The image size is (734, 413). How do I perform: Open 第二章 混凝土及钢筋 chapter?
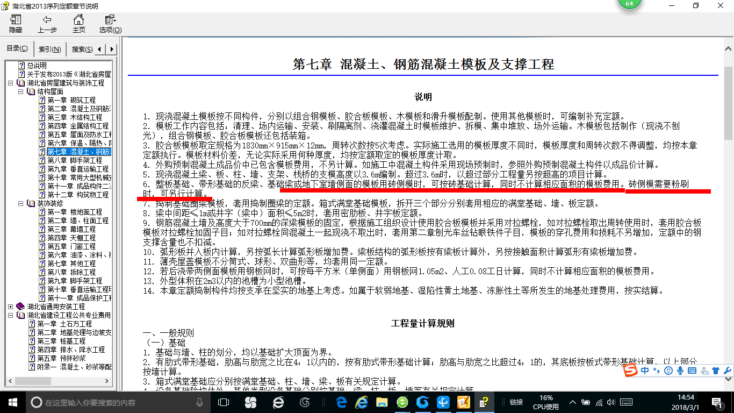pyautogui.click(x=79, y=109)
